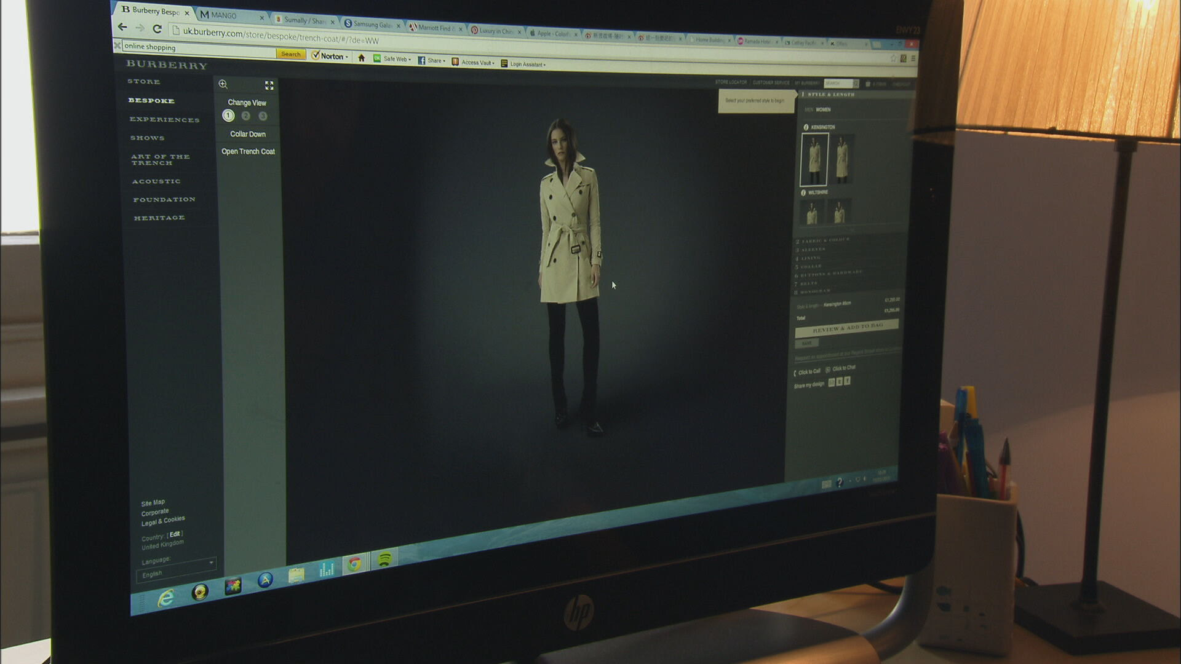Screen dimensions: 1181x664
Task: Click the Chrome taskbar icon
Action: point(354,563)
